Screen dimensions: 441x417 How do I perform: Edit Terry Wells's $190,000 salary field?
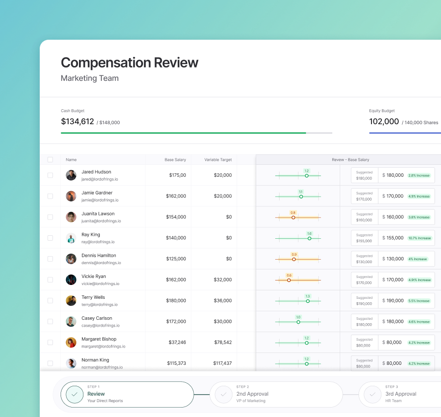(x=406, y=301)
